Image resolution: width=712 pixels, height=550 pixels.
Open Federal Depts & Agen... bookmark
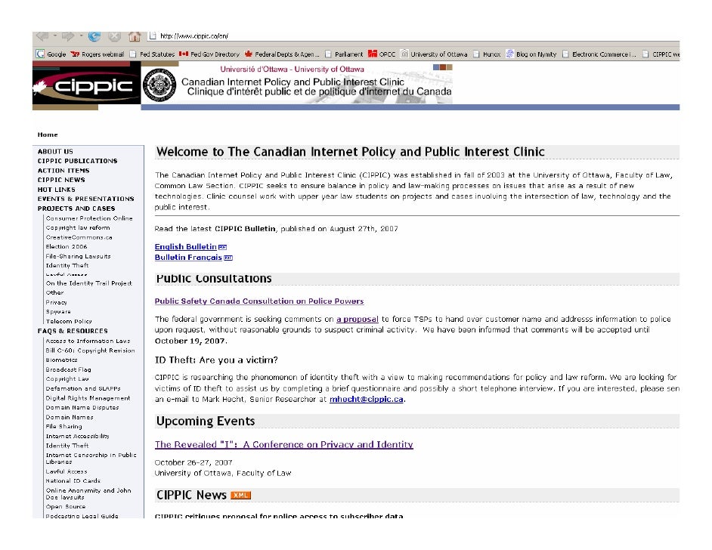click(x=282, y=54)
